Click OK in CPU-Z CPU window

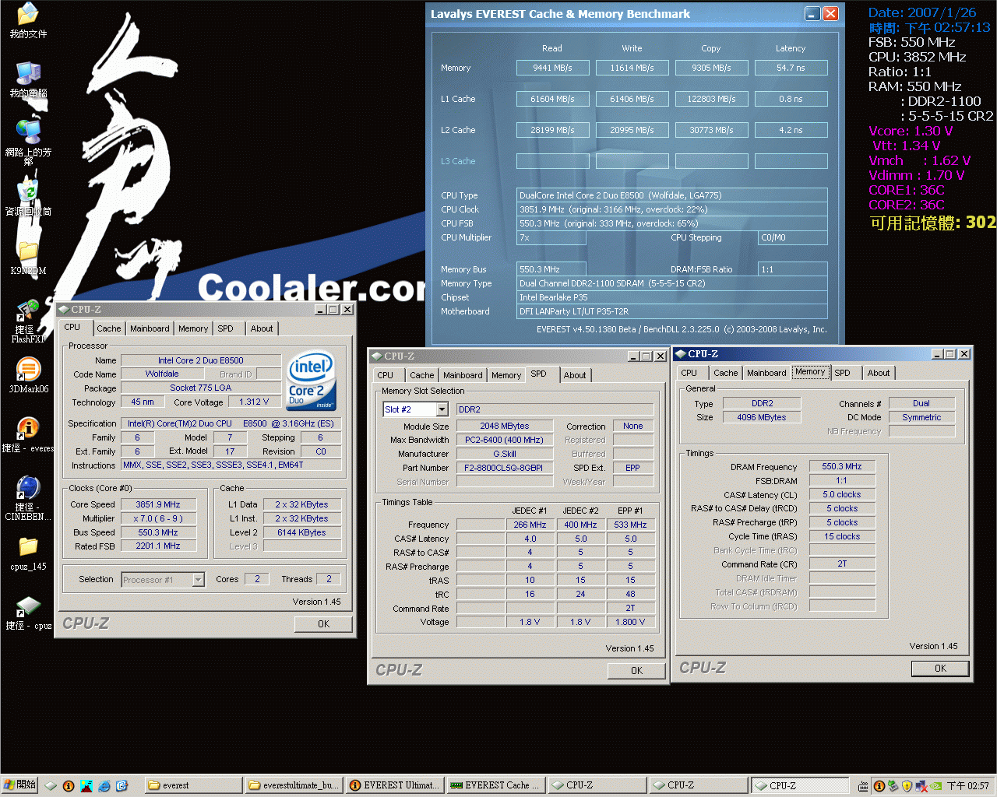point(323,624)
